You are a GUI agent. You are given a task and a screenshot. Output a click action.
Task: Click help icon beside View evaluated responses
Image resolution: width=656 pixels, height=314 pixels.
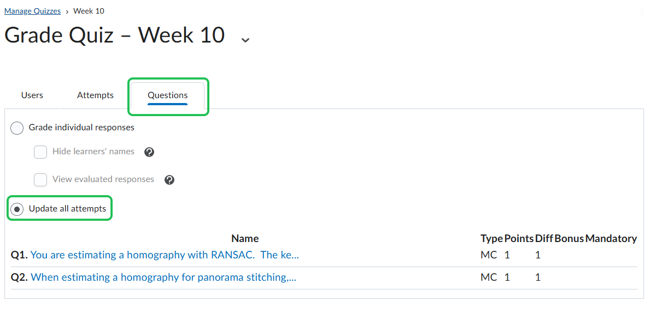(x=169, y=180)
